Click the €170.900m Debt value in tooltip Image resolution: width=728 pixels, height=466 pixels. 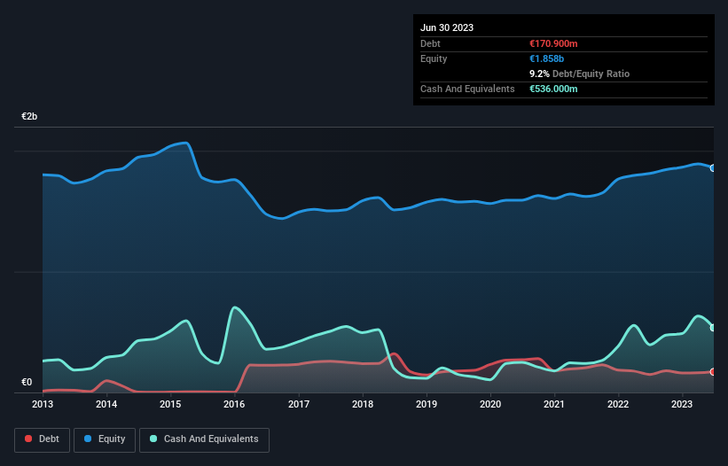point(553,43)
